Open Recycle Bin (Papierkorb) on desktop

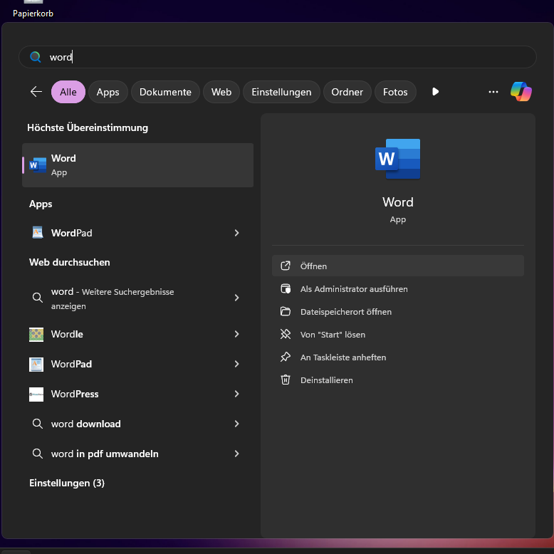(x=33, y=9)
